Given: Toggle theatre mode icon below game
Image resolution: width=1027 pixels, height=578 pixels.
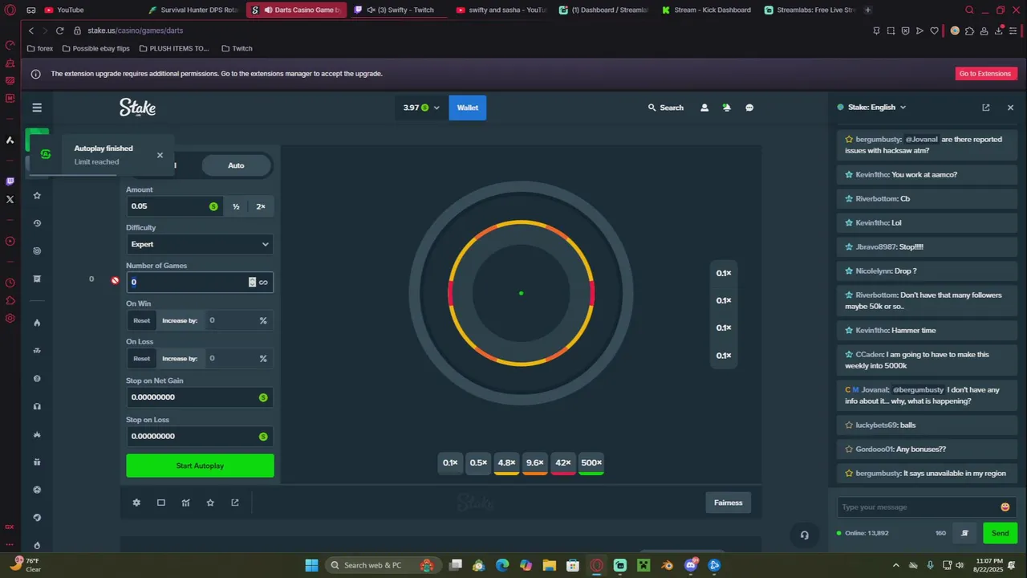Looking at the screenshot, I should 161,503.
